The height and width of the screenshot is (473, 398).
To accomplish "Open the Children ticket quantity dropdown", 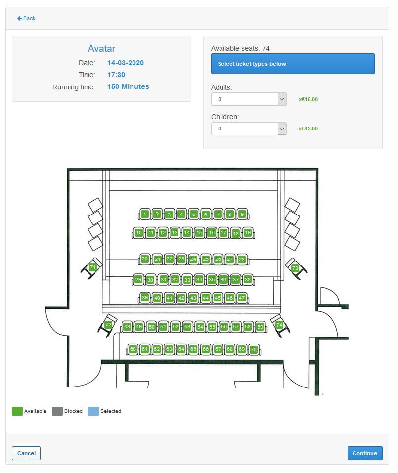I will 249,129.
